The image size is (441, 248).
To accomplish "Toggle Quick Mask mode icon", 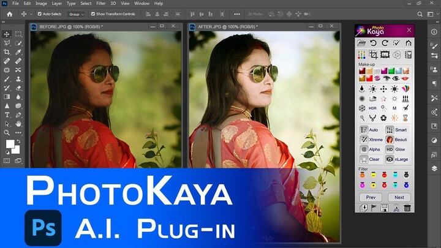I will pyautogui.click(x=7, y=161).
